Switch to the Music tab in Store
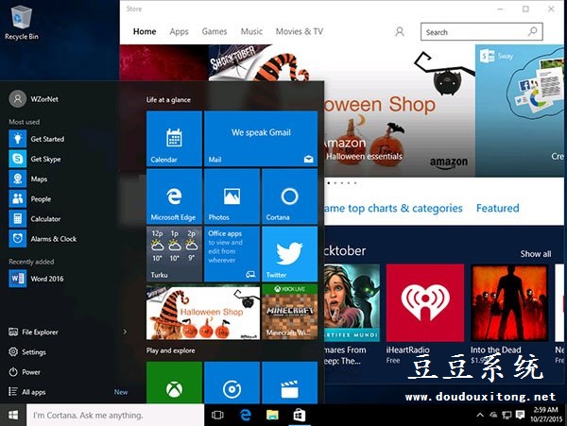Image resolution: width=567 pixels, height=426 pixels. click(251, 31)
